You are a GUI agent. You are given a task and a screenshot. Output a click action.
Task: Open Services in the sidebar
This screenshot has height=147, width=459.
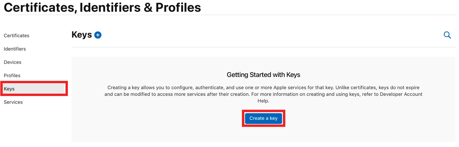(13, 102)
